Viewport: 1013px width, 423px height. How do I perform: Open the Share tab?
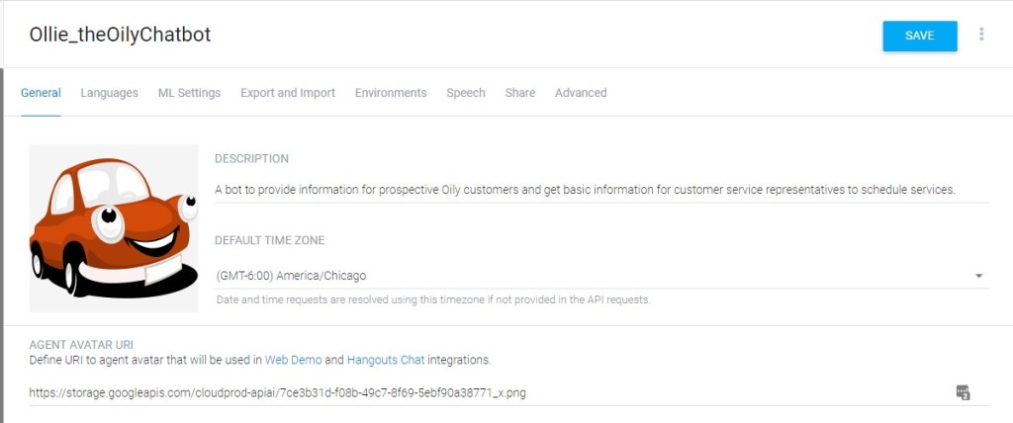coord(519,93)
